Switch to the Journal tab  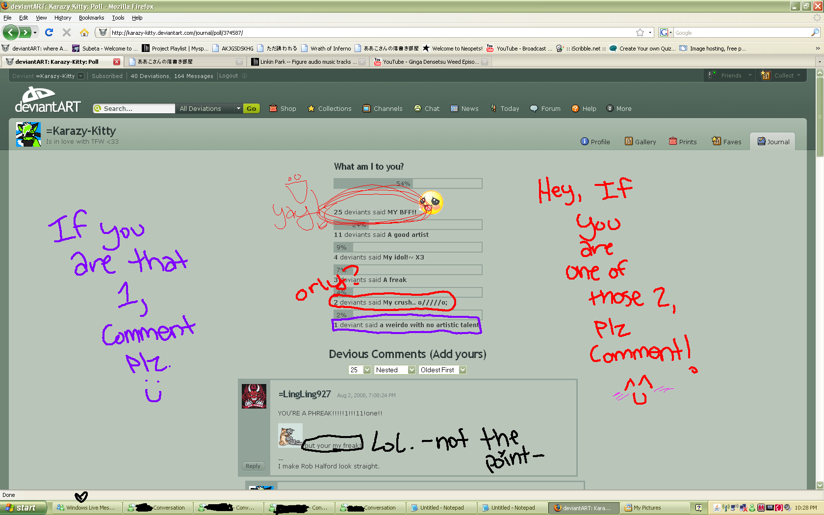[x=773, y=142]
